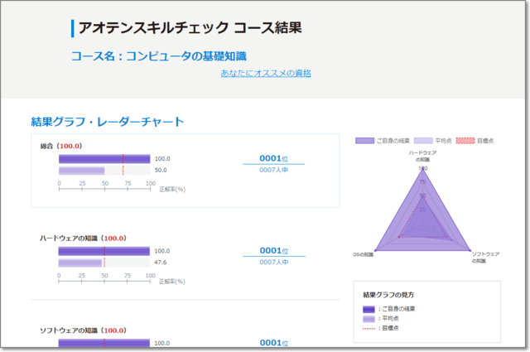Select the ハードウェアの知識 average 47.6 bar
530x352 pixels.
tap(80, 263)
